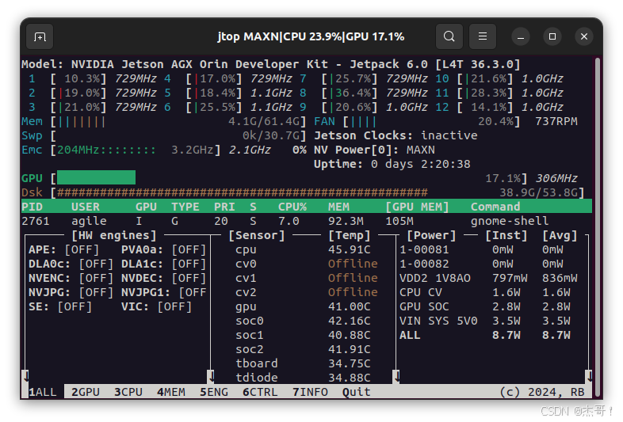Click the [Sensor] header
This screenshot has width=623, height=422.
pos(257,235)
